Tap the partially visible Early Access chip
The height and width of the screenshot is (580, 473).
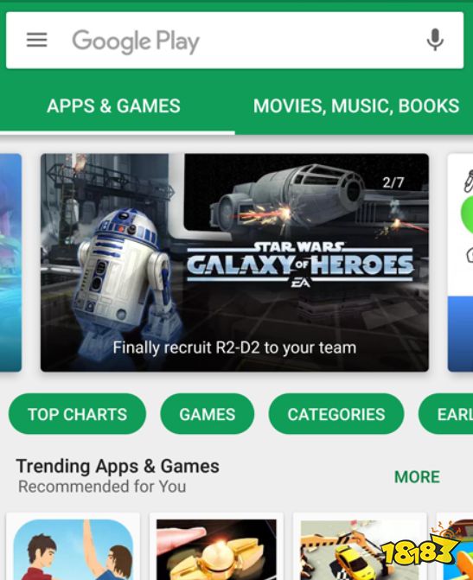point(446,414)
